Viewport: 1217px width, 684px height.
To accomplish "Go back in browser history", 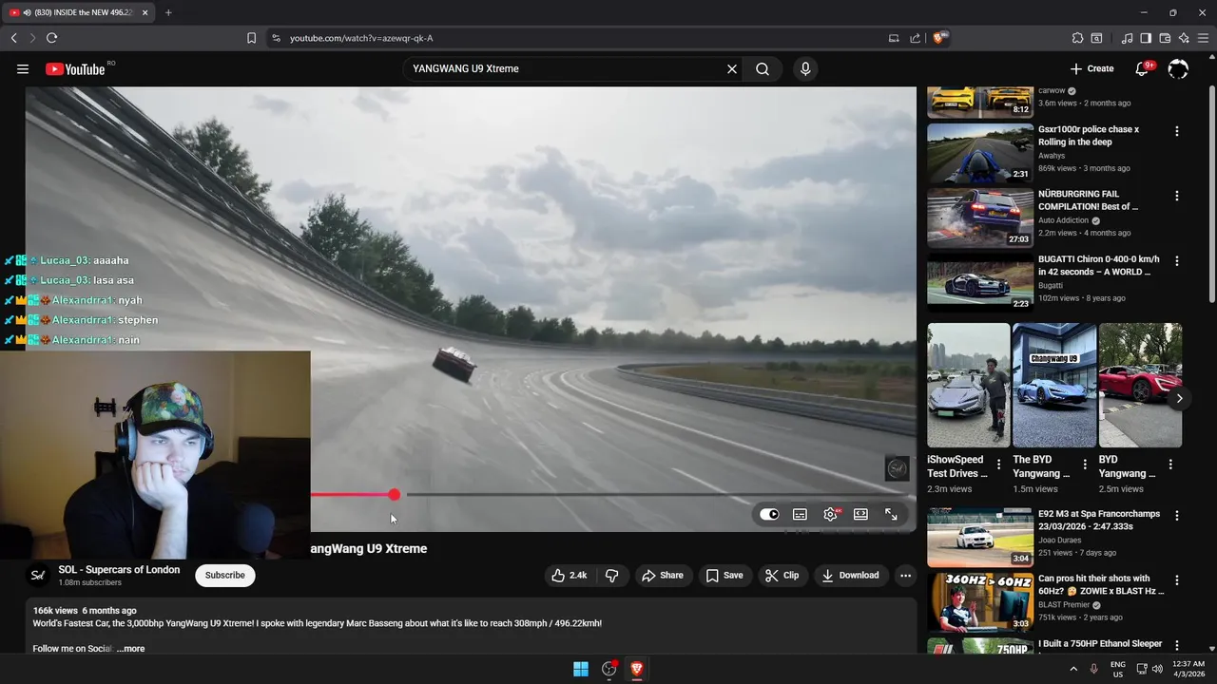I will (x=13, y=38).
